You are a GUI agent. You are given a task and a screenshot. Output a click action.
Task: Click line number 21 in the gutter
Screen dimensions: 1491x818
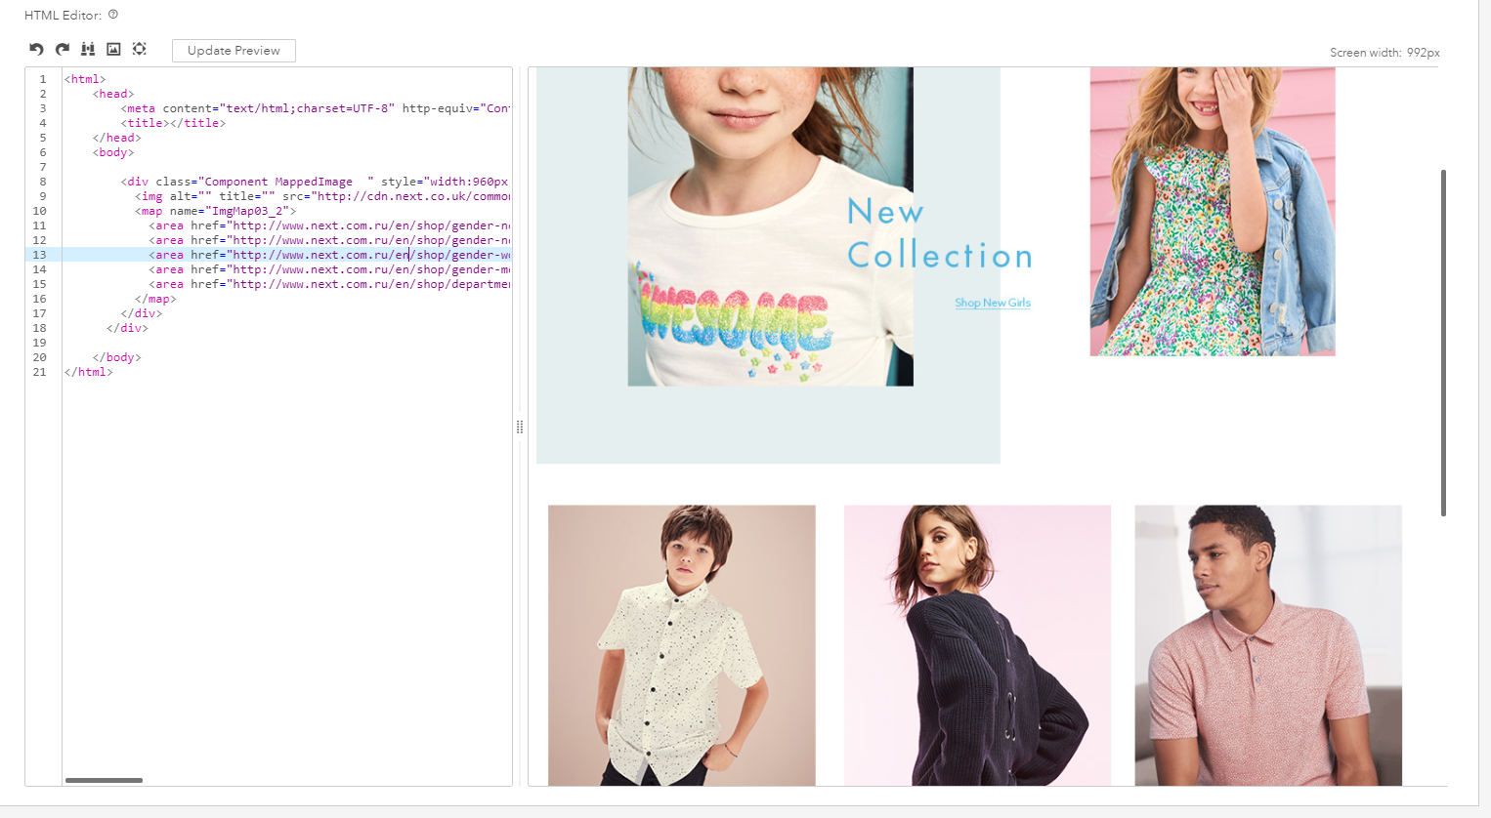click(40, 372)
